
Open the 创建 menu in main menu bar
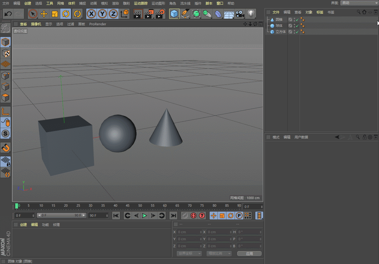(x=28, y=3)
